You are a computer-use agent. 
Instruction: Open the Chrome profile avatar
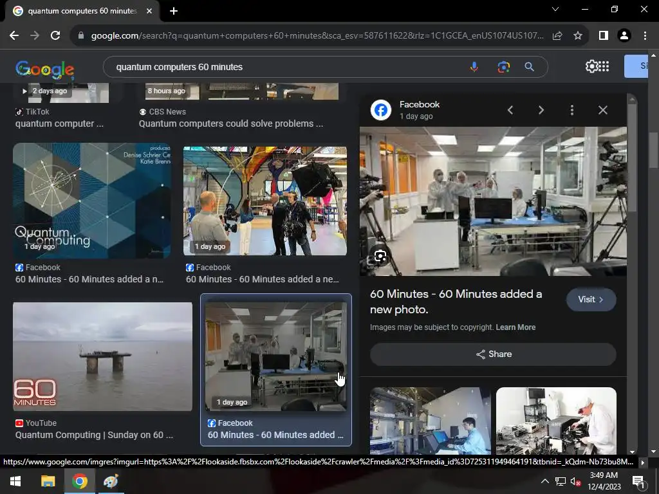tap(624, 36)
